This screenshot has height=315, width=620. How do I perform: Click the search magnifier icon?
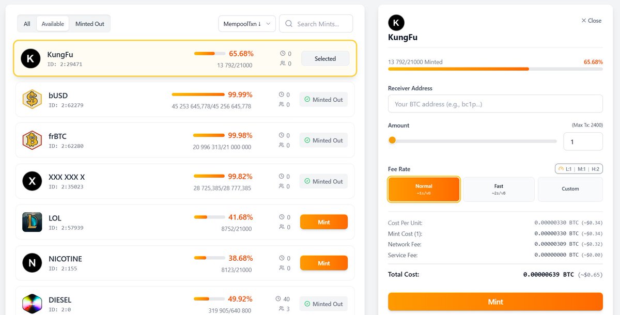(x=289, y=24)
